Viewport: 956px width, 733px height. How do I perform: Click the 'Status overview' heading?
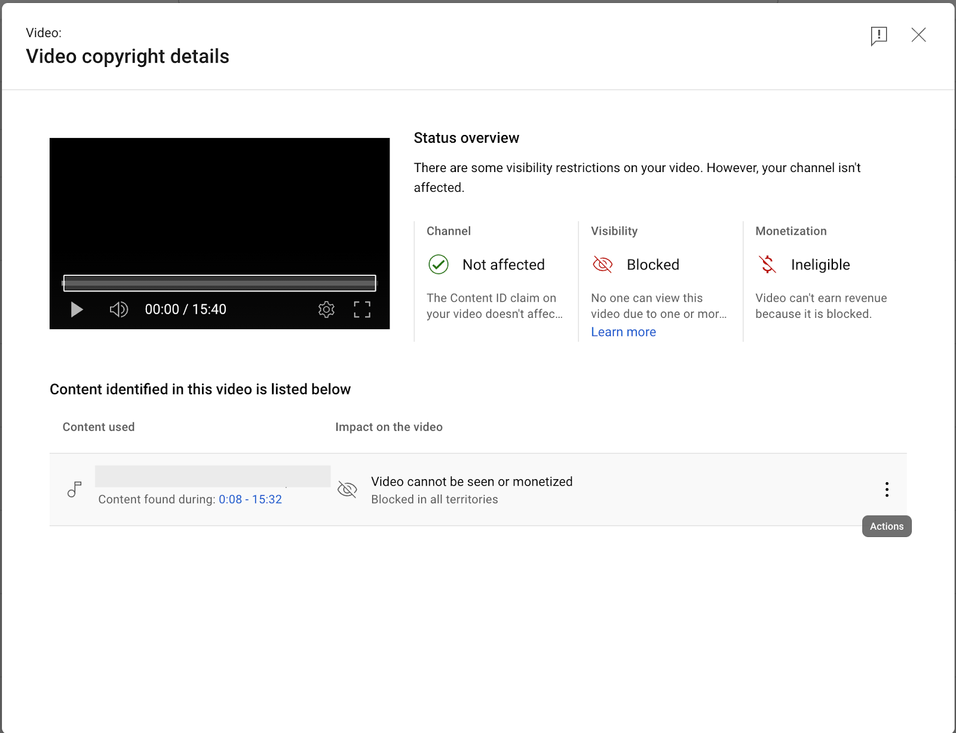point(467,138)
